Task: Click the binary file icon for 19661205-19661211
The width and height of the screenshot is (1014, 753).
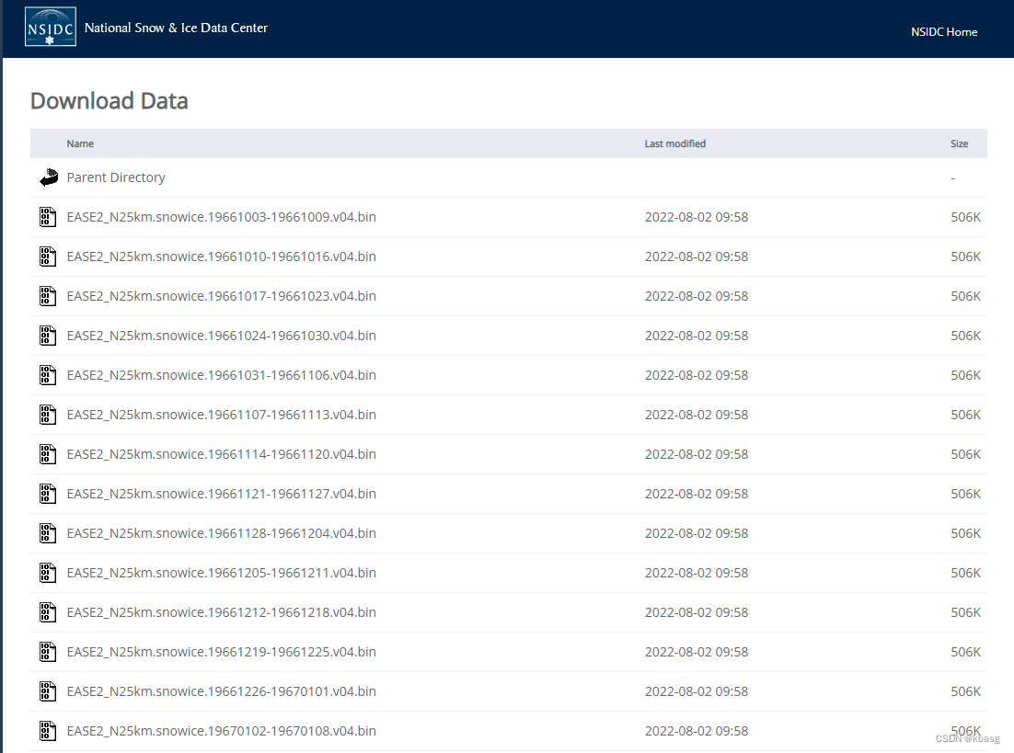Action: pyautogui.click(x=48, y=573)
